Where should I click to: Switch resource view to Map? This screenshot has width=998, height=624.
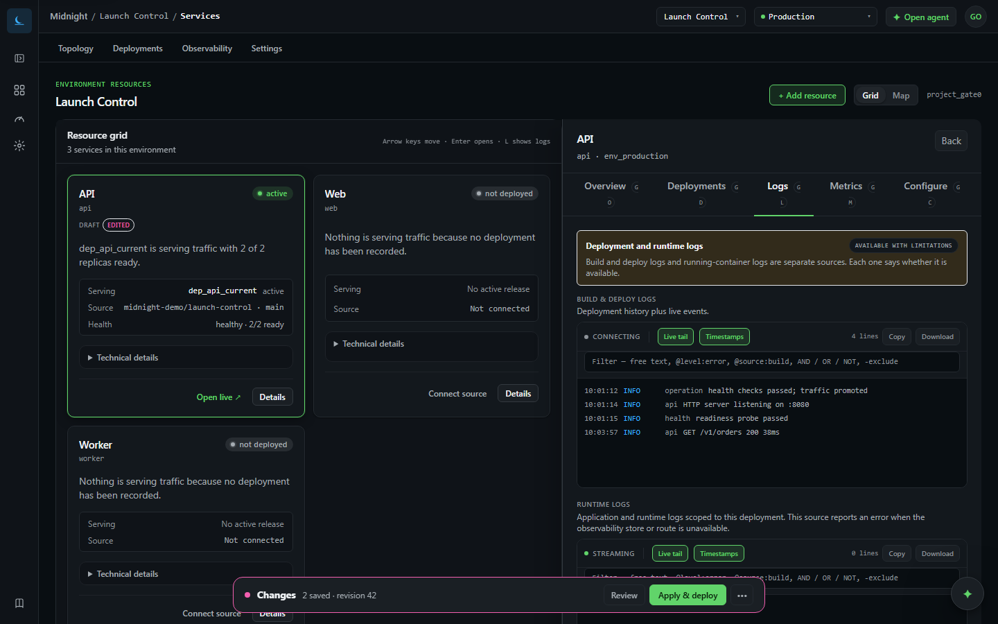901,96
